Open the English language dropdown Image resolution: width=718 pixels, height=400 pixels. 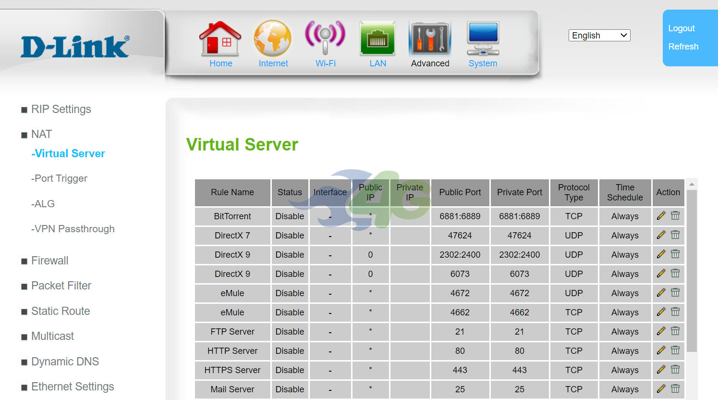click(x=599, y=36)
